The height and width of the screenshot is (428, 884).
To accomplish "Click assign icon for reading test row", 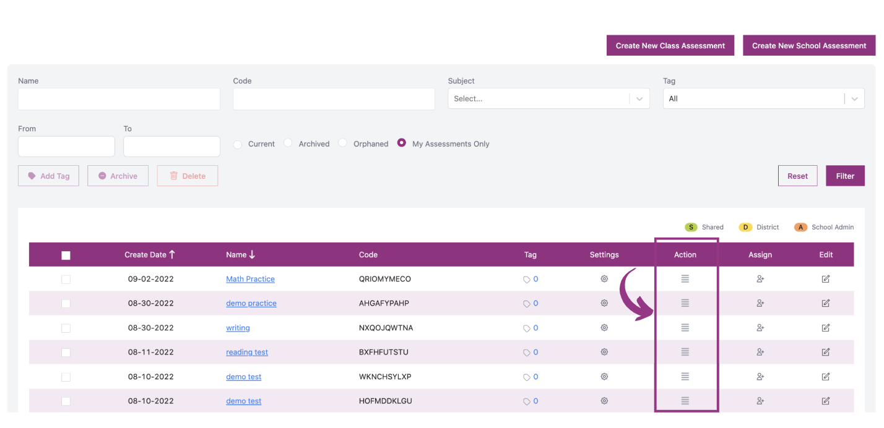I will [x=760, y=353].
